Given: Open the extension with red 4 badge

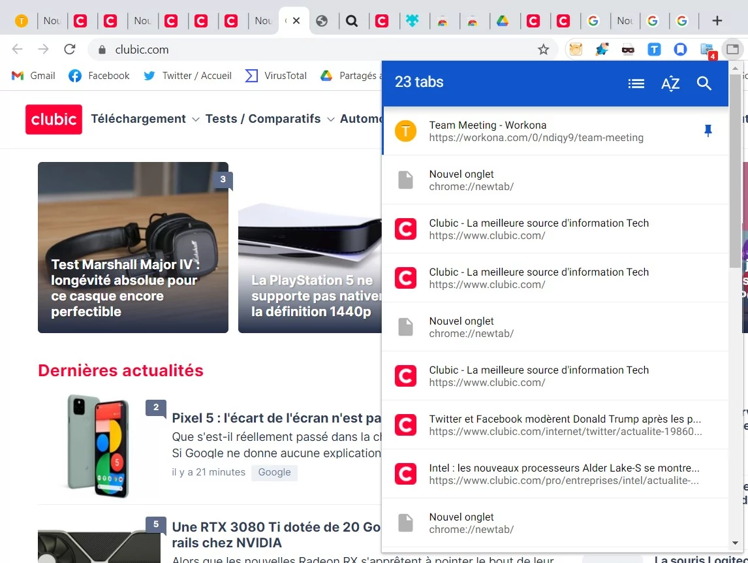Looking at the screenshot, I should click(708, 50).
